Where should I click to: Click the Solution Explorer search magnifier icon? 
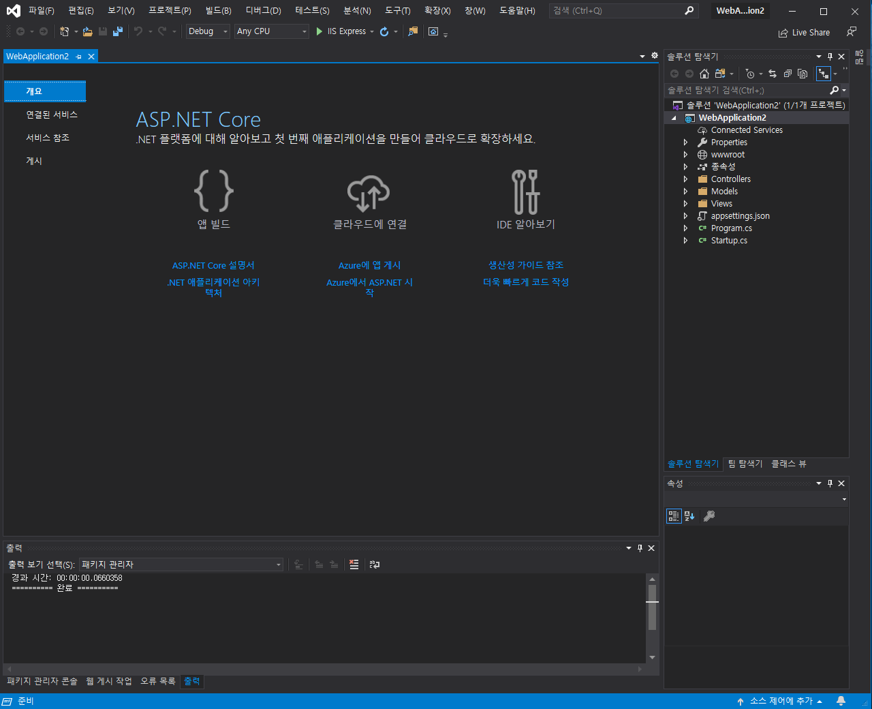point(835,90)
